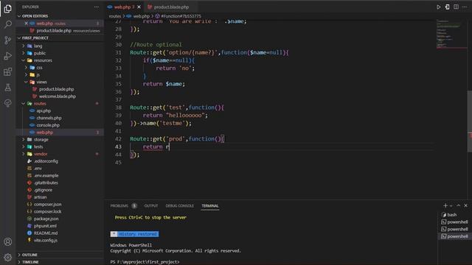Open the Source Control view
Viewport: 472px width, 265px height.
(x=8, y=40)
